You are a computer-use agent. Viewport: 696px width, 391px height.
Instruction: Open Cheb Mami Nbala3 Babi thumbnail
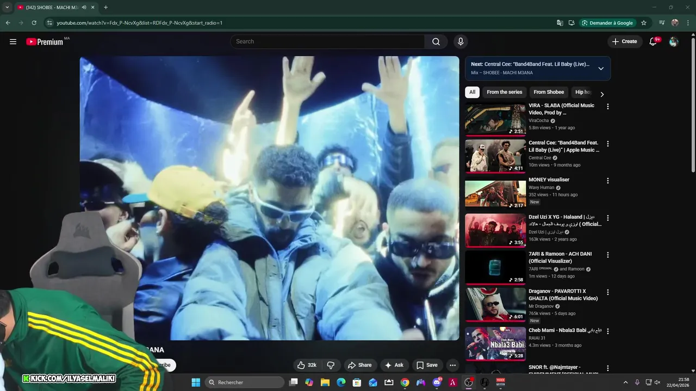(x=495, y=343)
